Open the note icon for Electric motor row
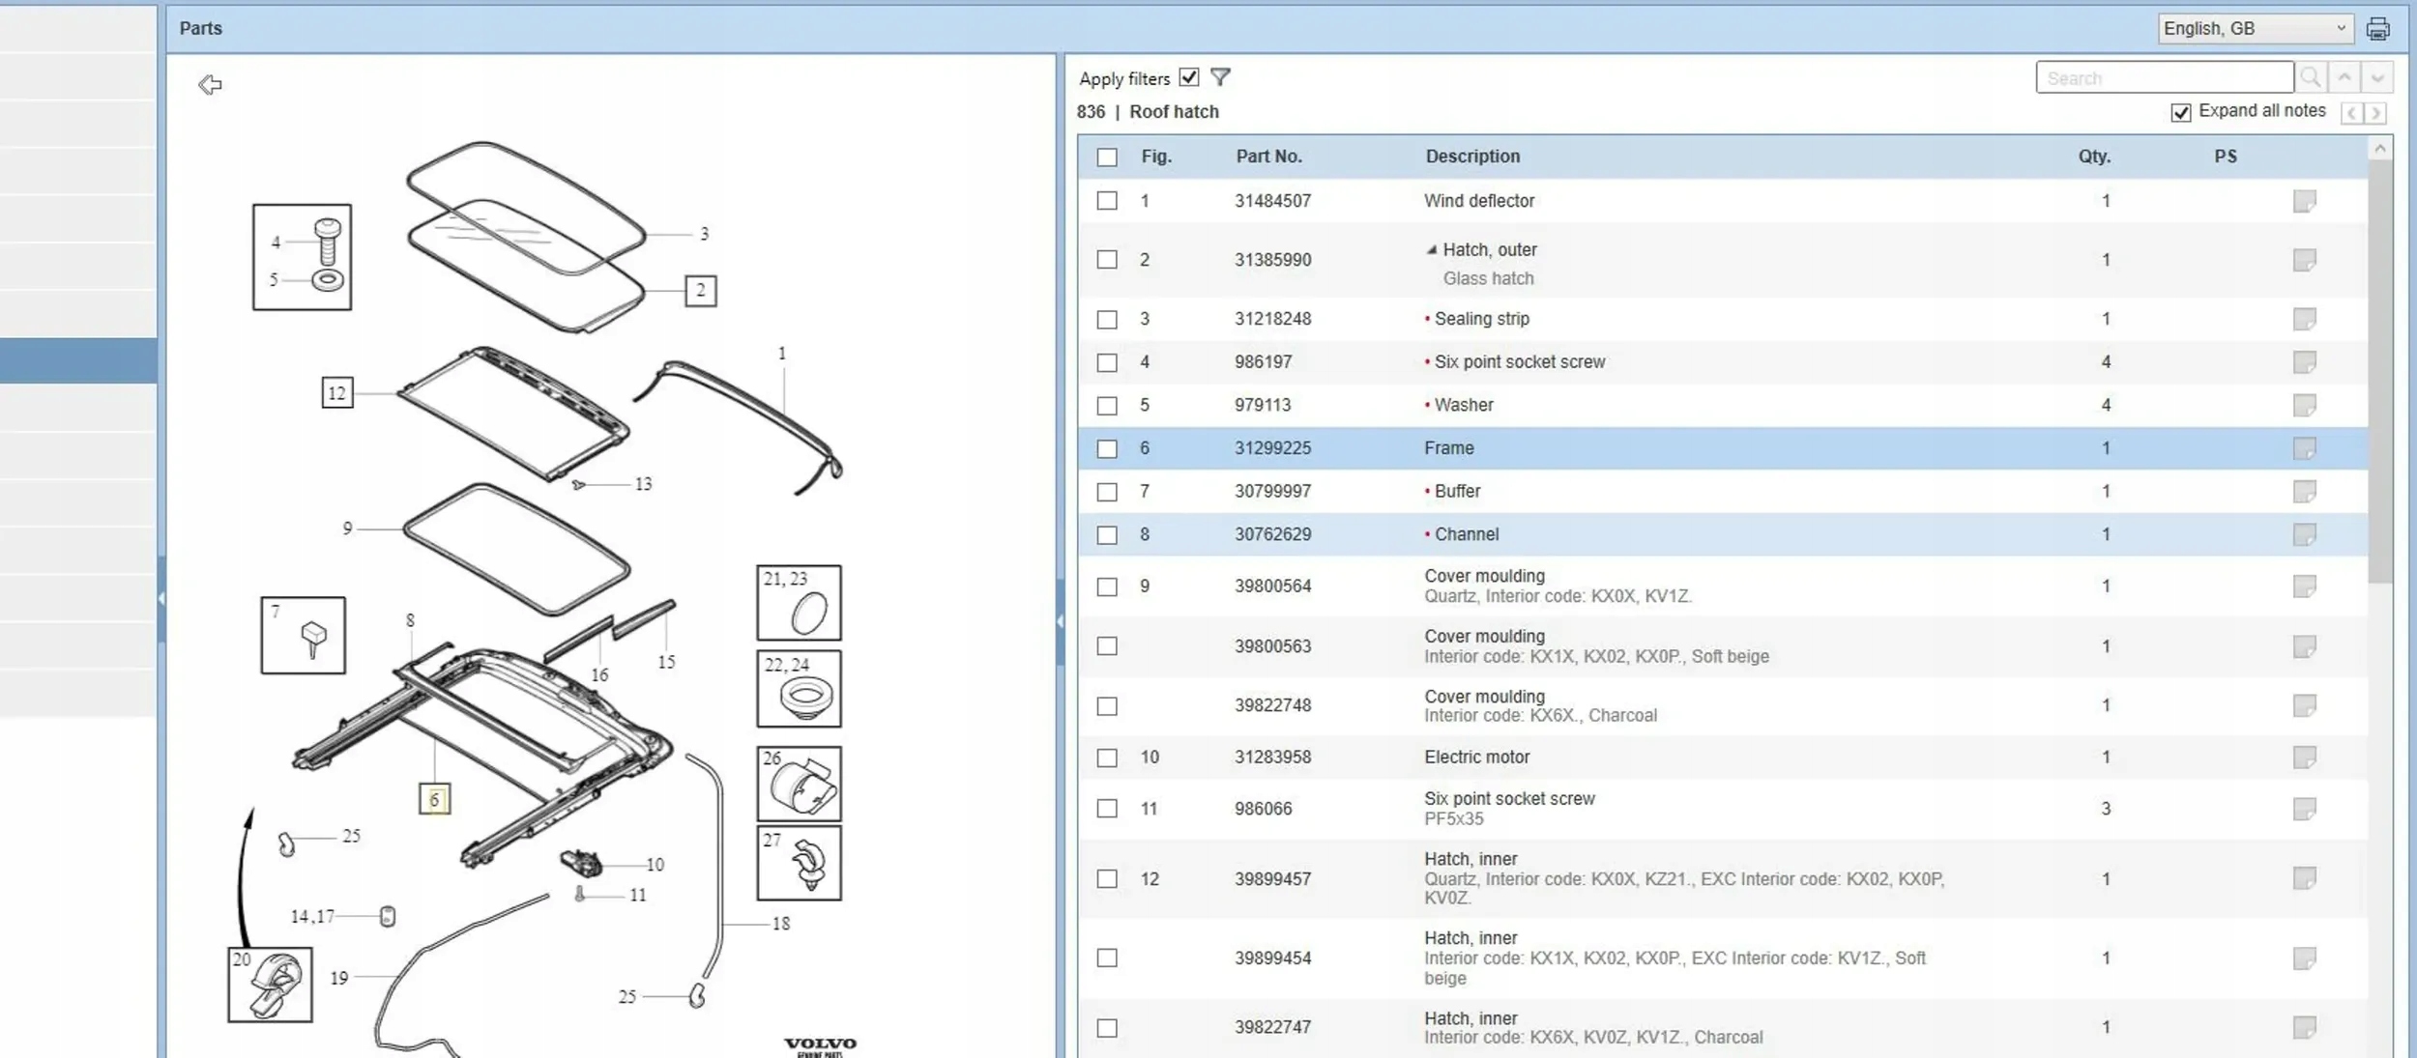This screenshot has height=1058, width=2417. 2304,758
